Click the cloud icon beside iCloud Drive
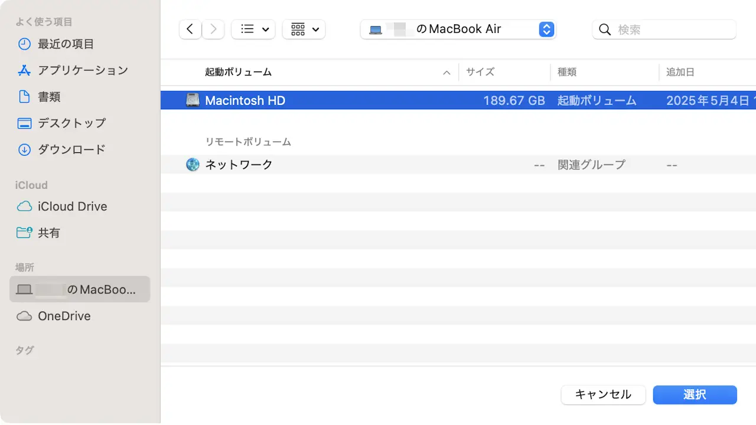Image resolution: width=756 pixels, height=425 pixels. [x=24, y=207]
